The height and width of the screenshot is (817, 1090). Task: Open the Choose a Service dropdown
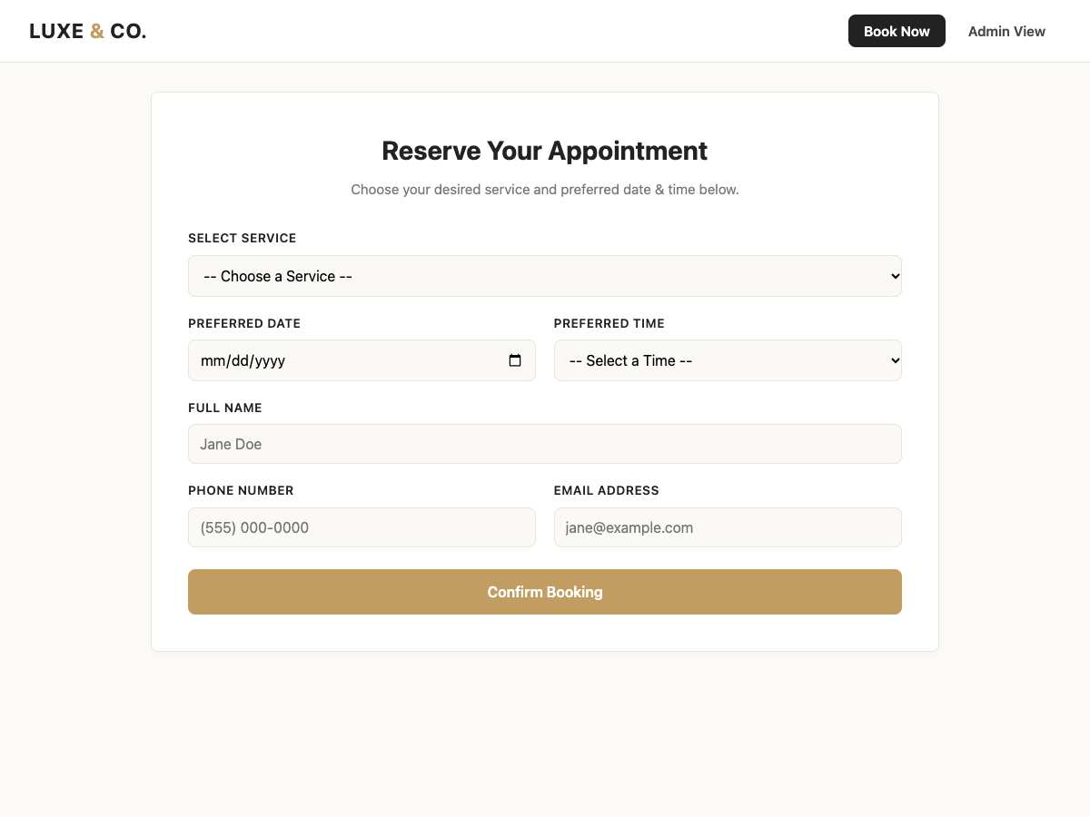545,276
